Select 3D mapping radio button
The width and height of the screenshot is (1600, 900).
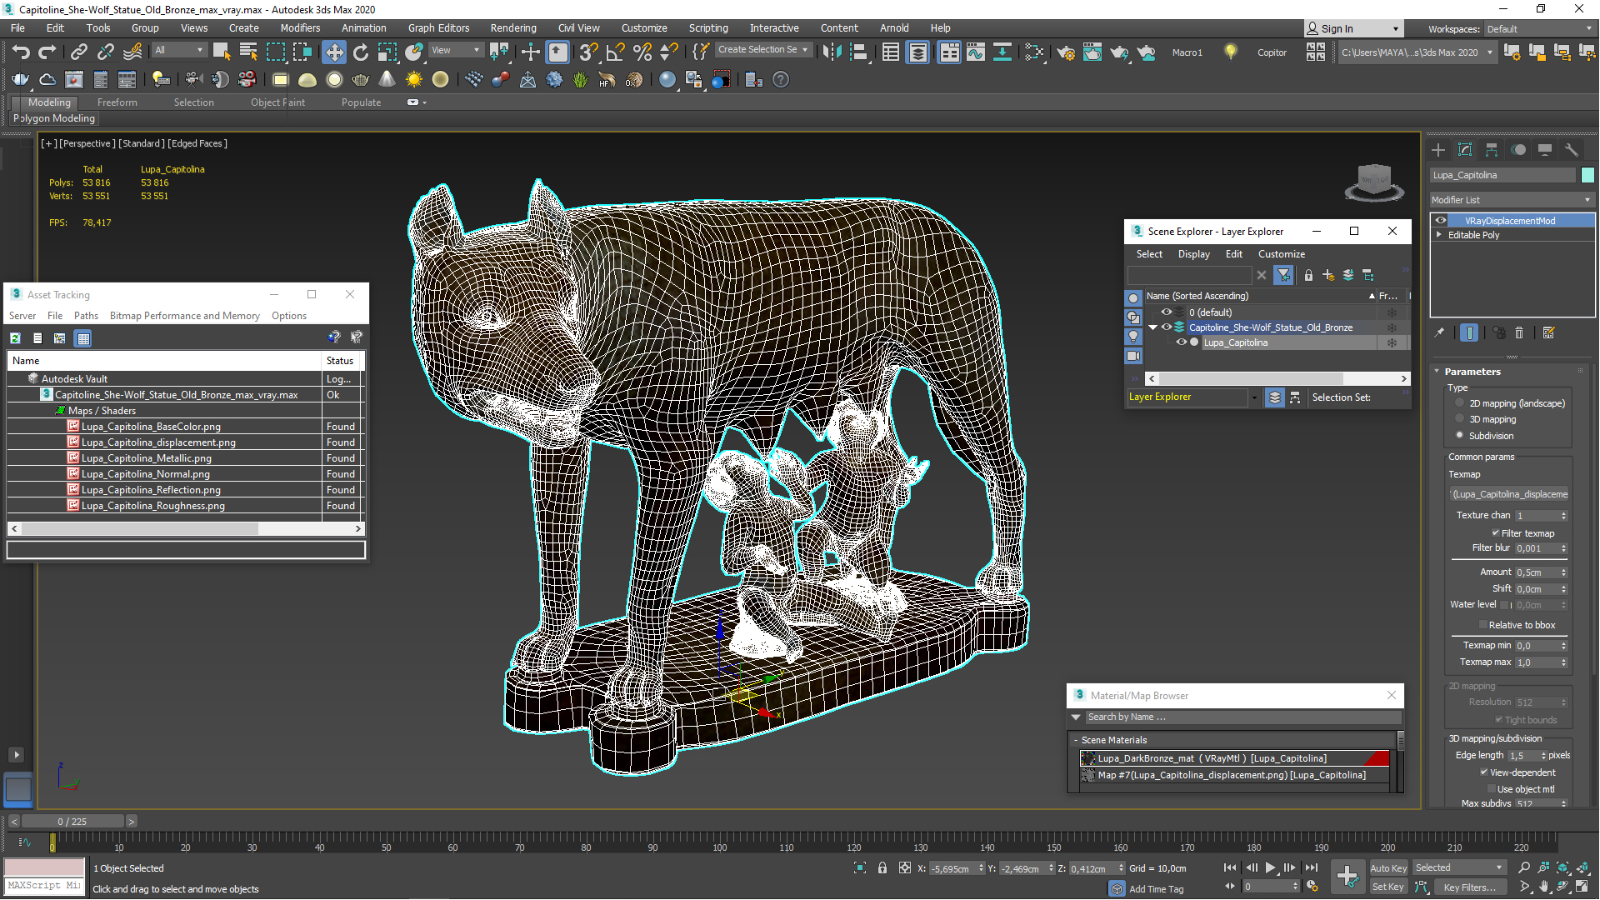pyautogui.click(x=1460, y=419)
